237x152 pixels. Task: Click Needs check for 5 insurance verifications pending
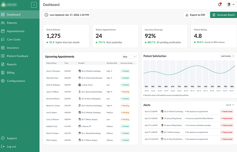pos(227,125)
